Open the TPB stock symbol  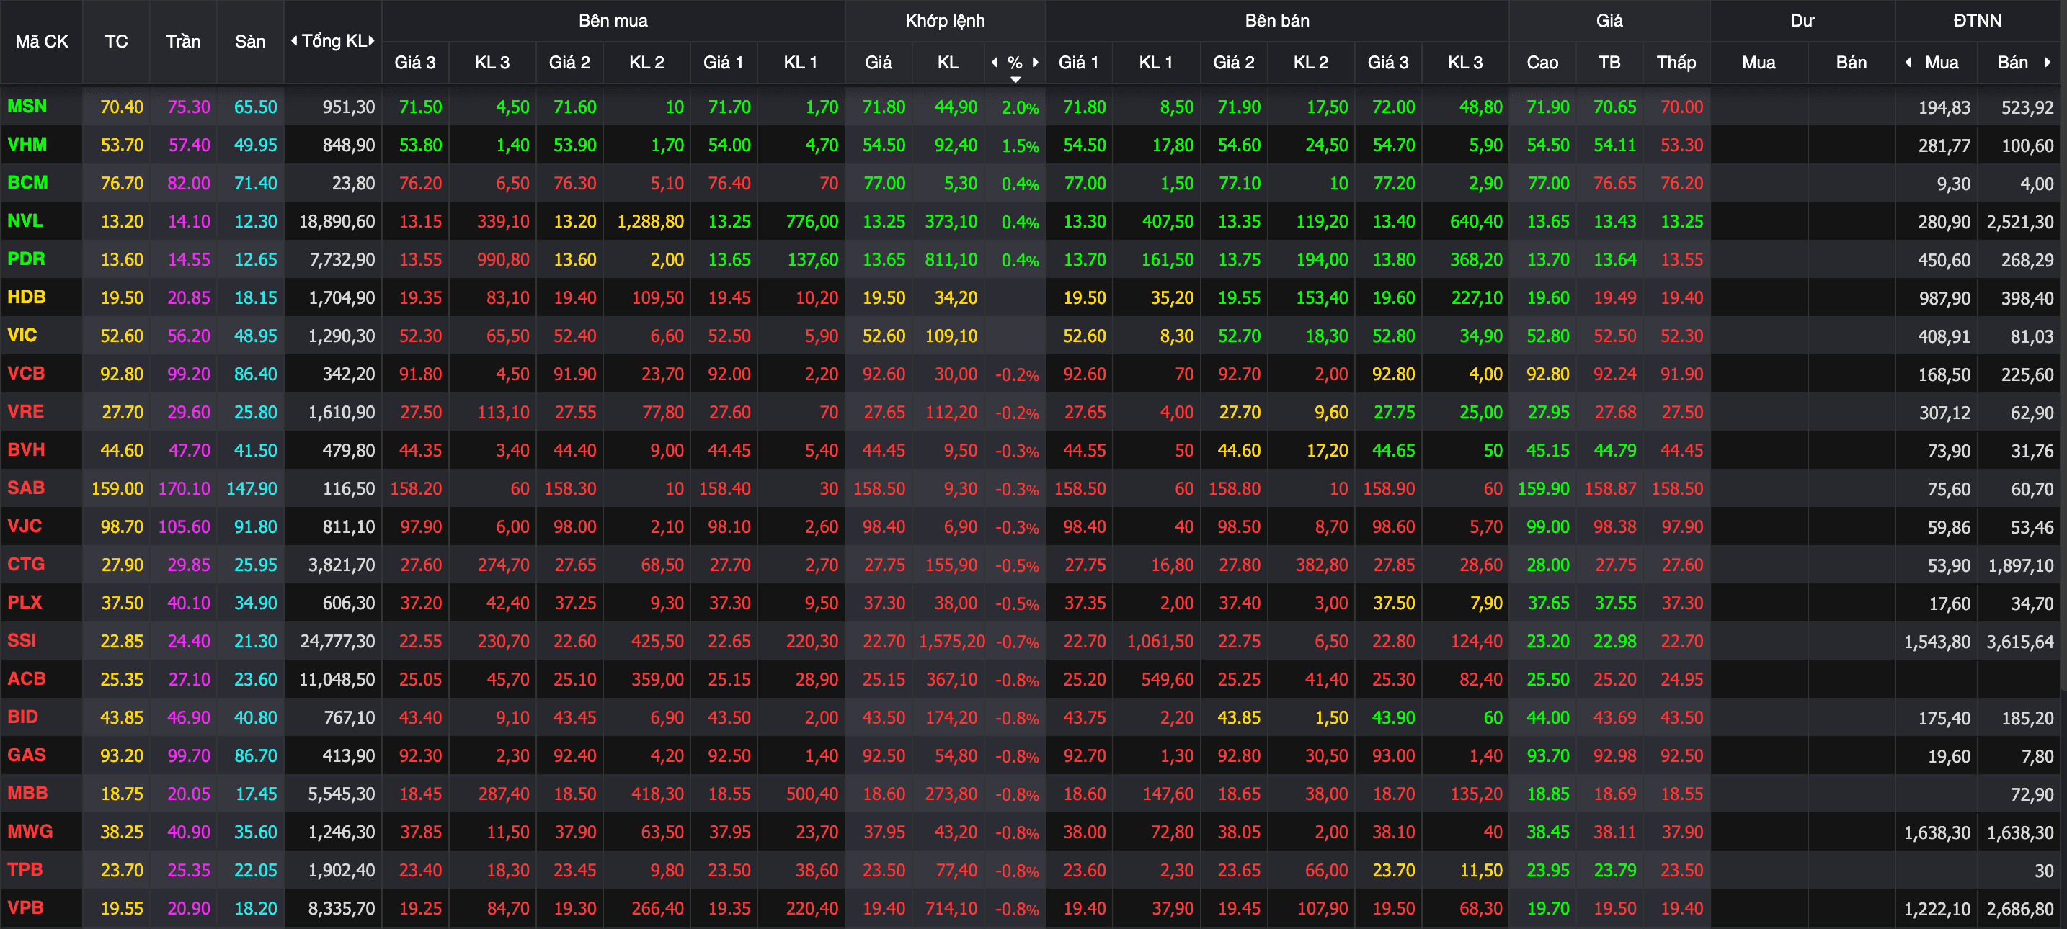25,870
